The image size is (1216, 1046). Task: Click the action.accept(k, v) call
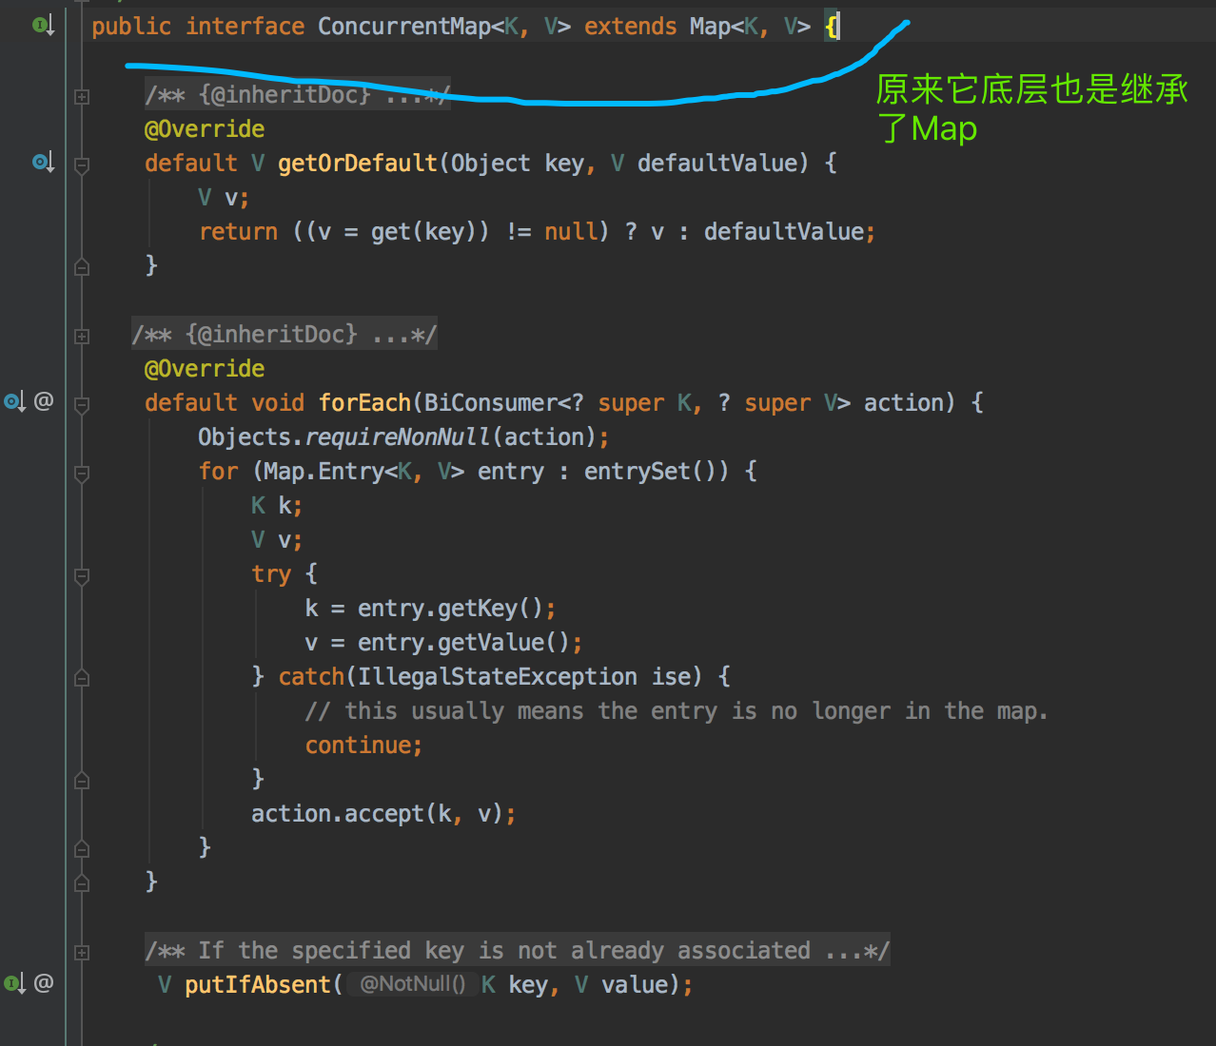(377, 814)
